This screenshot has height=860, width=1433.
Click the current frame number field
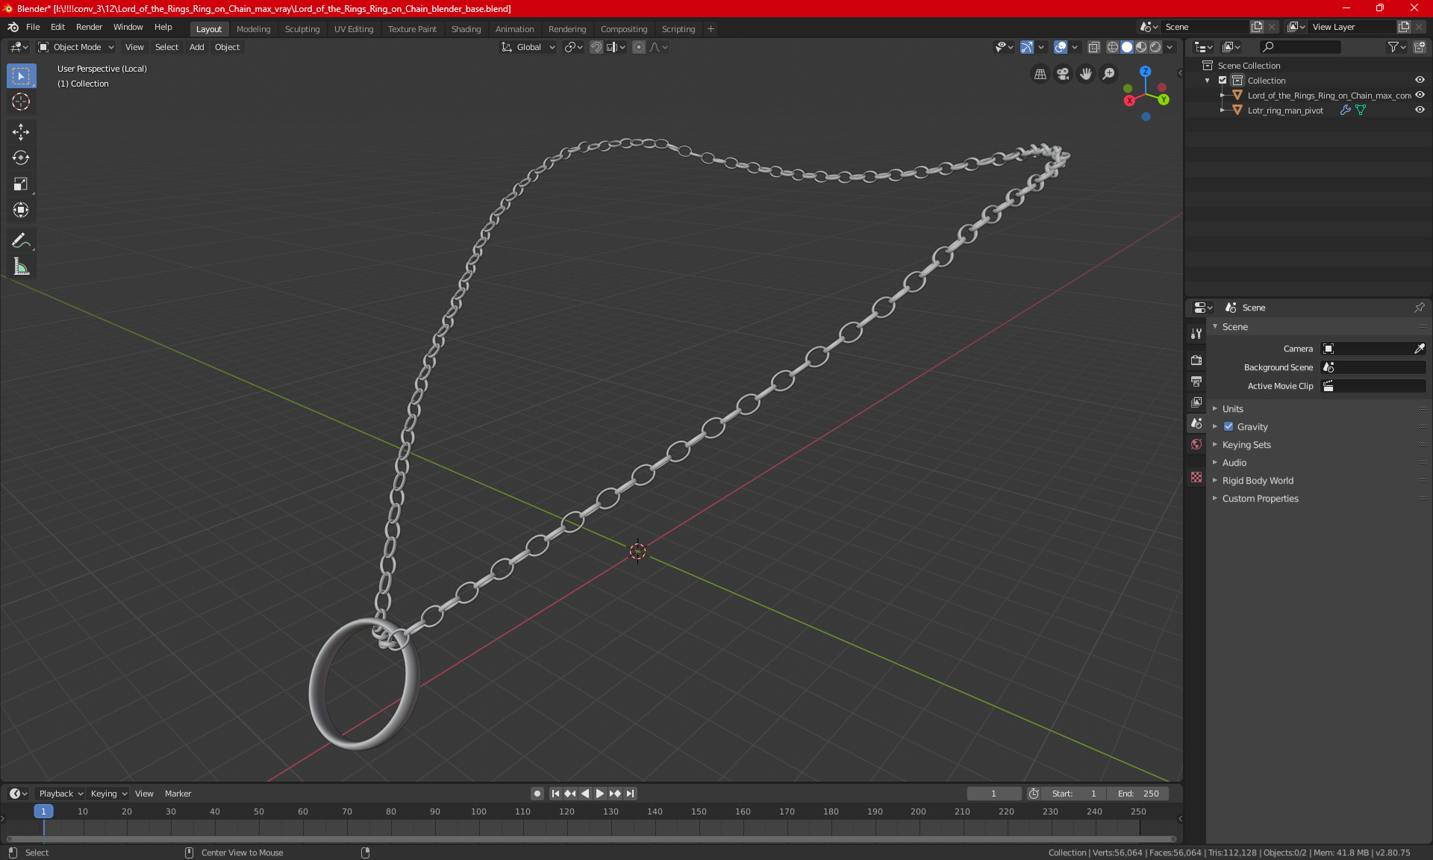(994, 794)
